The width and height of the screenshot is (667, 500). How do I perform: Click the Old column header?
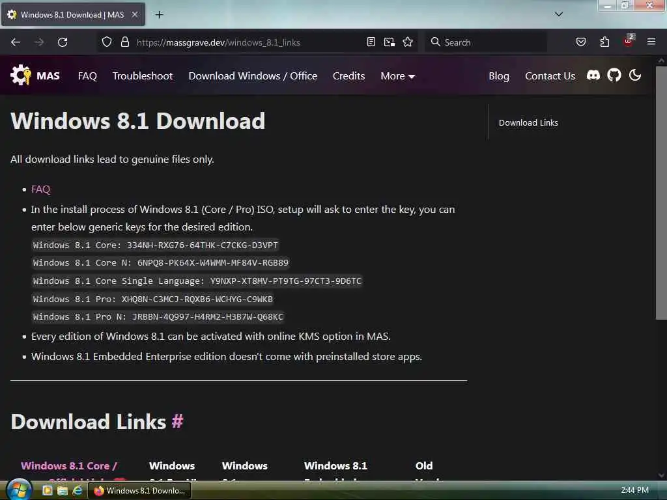(x=424, y=466)
